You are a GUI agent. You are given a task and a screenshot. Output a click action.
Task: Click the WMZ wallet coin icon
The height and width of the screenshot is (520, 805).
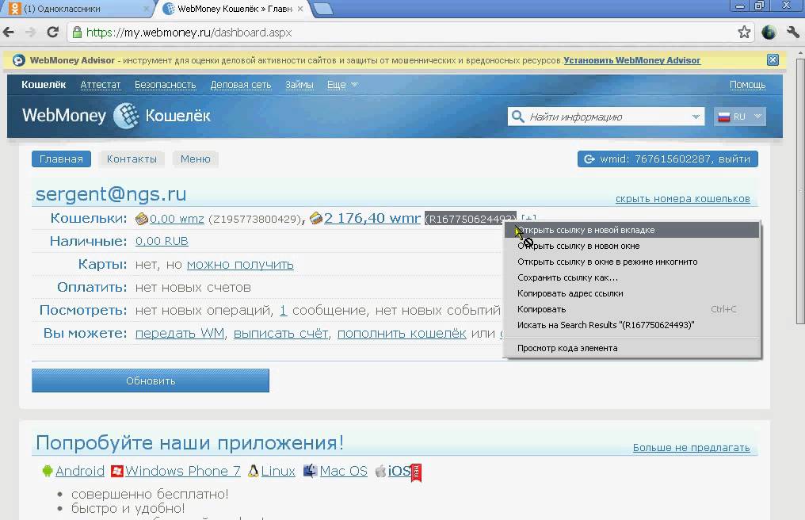pyautogui.click(x=142, y=219)
